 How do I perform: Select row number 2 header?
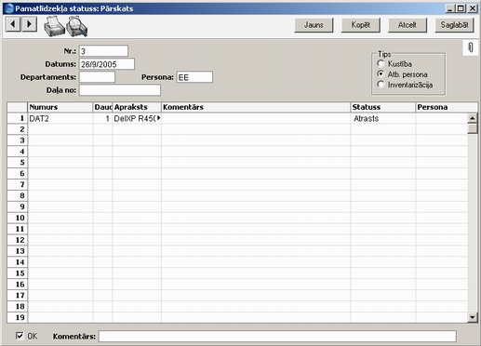coord(18,129)
